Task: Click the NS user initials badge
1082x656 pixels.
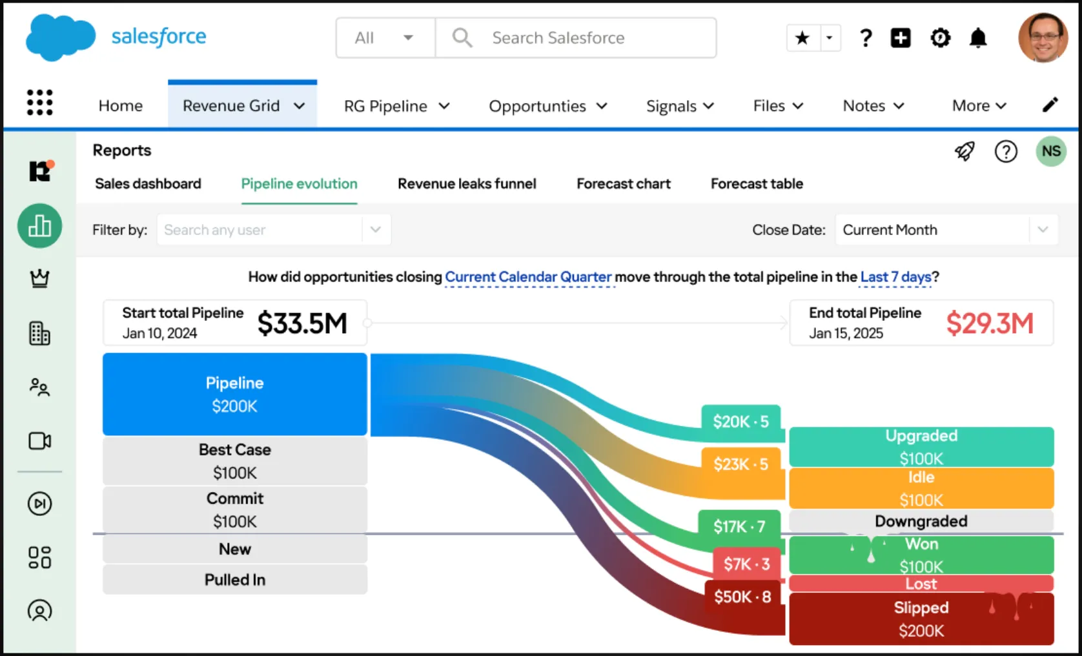Action: [x=1051, y=151]
